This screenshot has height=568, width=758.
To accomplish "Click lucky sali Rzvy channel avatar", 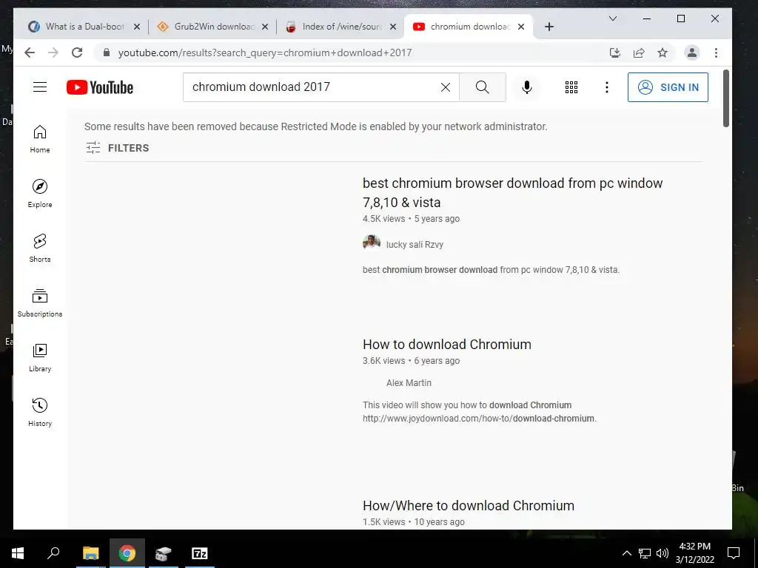I will tap(372, 242).
